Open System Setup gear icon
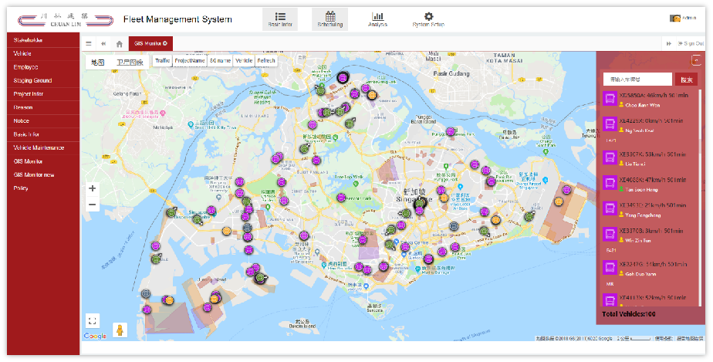The width and height of the screenshot is (713, 362). tap(428, 16)
